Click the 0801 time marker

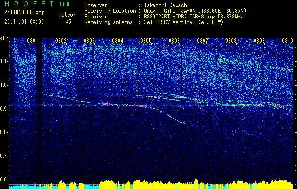point(33,41)
